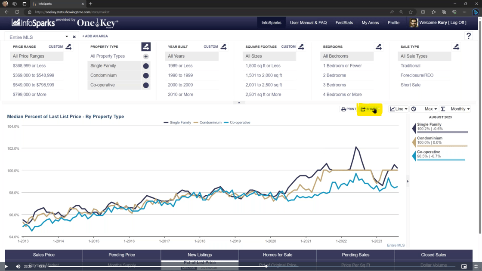Play the video
Image resolution: width=482 pixels, height=271 pixels.
tap(6, 266)
